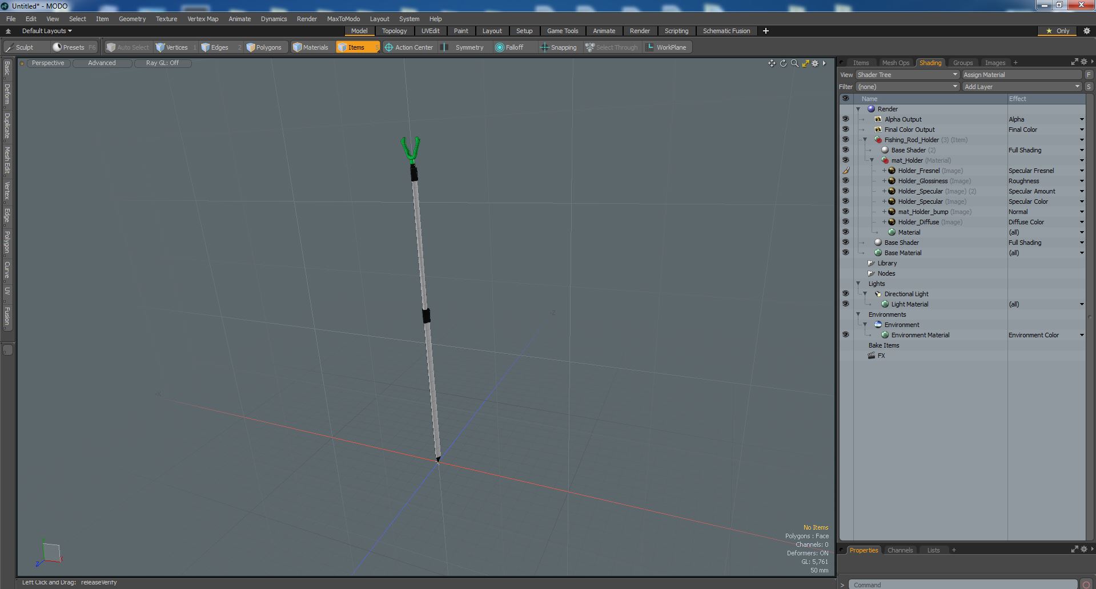Toggle visibility of Directional Light

click(x=845, y=294)
